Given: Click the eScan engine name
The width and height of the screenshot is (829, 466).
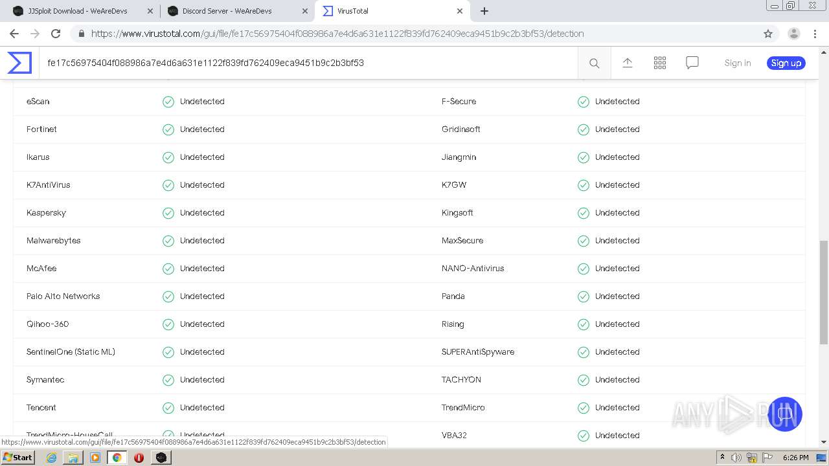Looking at the screenshot, I should pyautogui.click(x=38, y=102).
